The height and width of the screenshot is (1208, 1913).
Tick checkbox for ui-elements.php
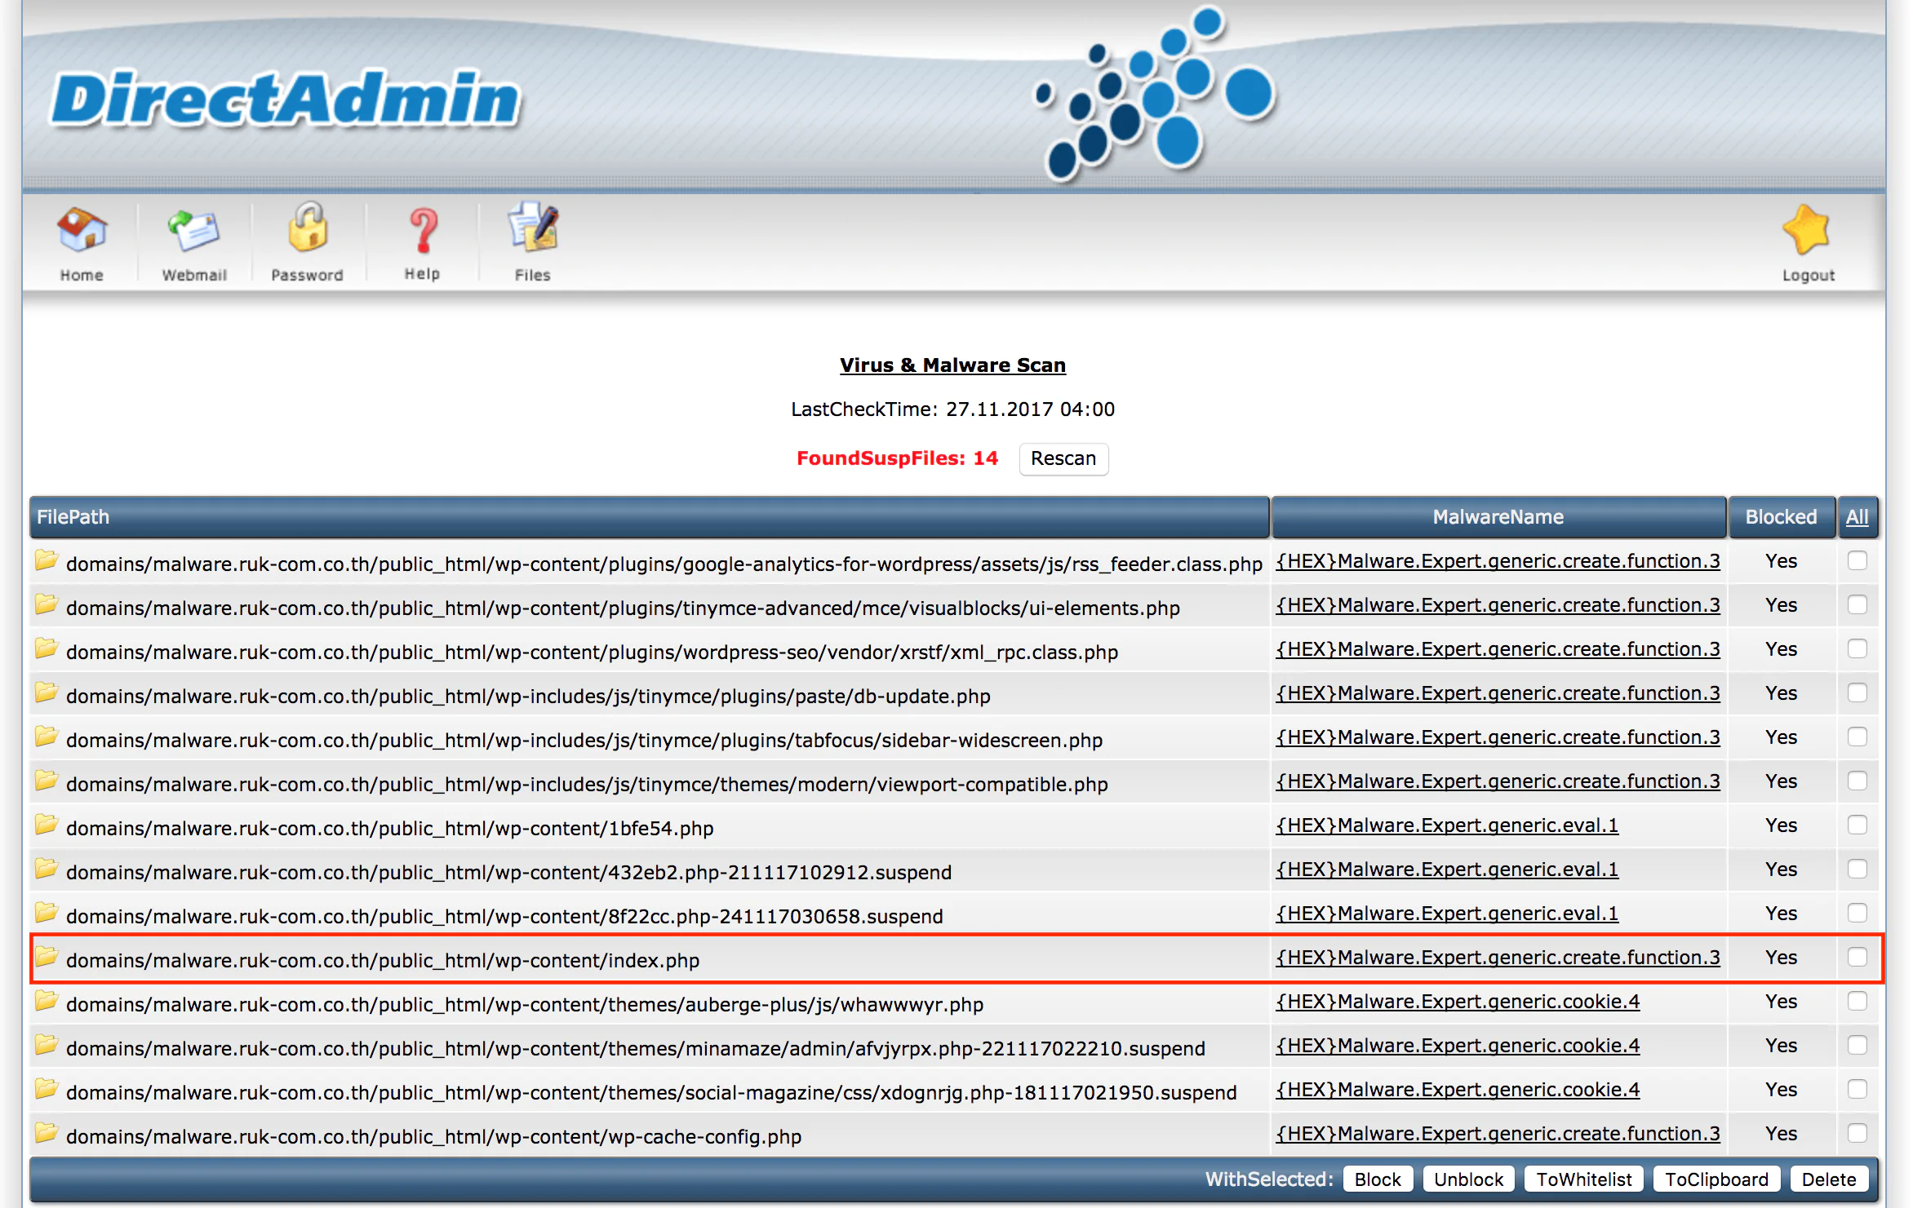(x=1858, y=605)
